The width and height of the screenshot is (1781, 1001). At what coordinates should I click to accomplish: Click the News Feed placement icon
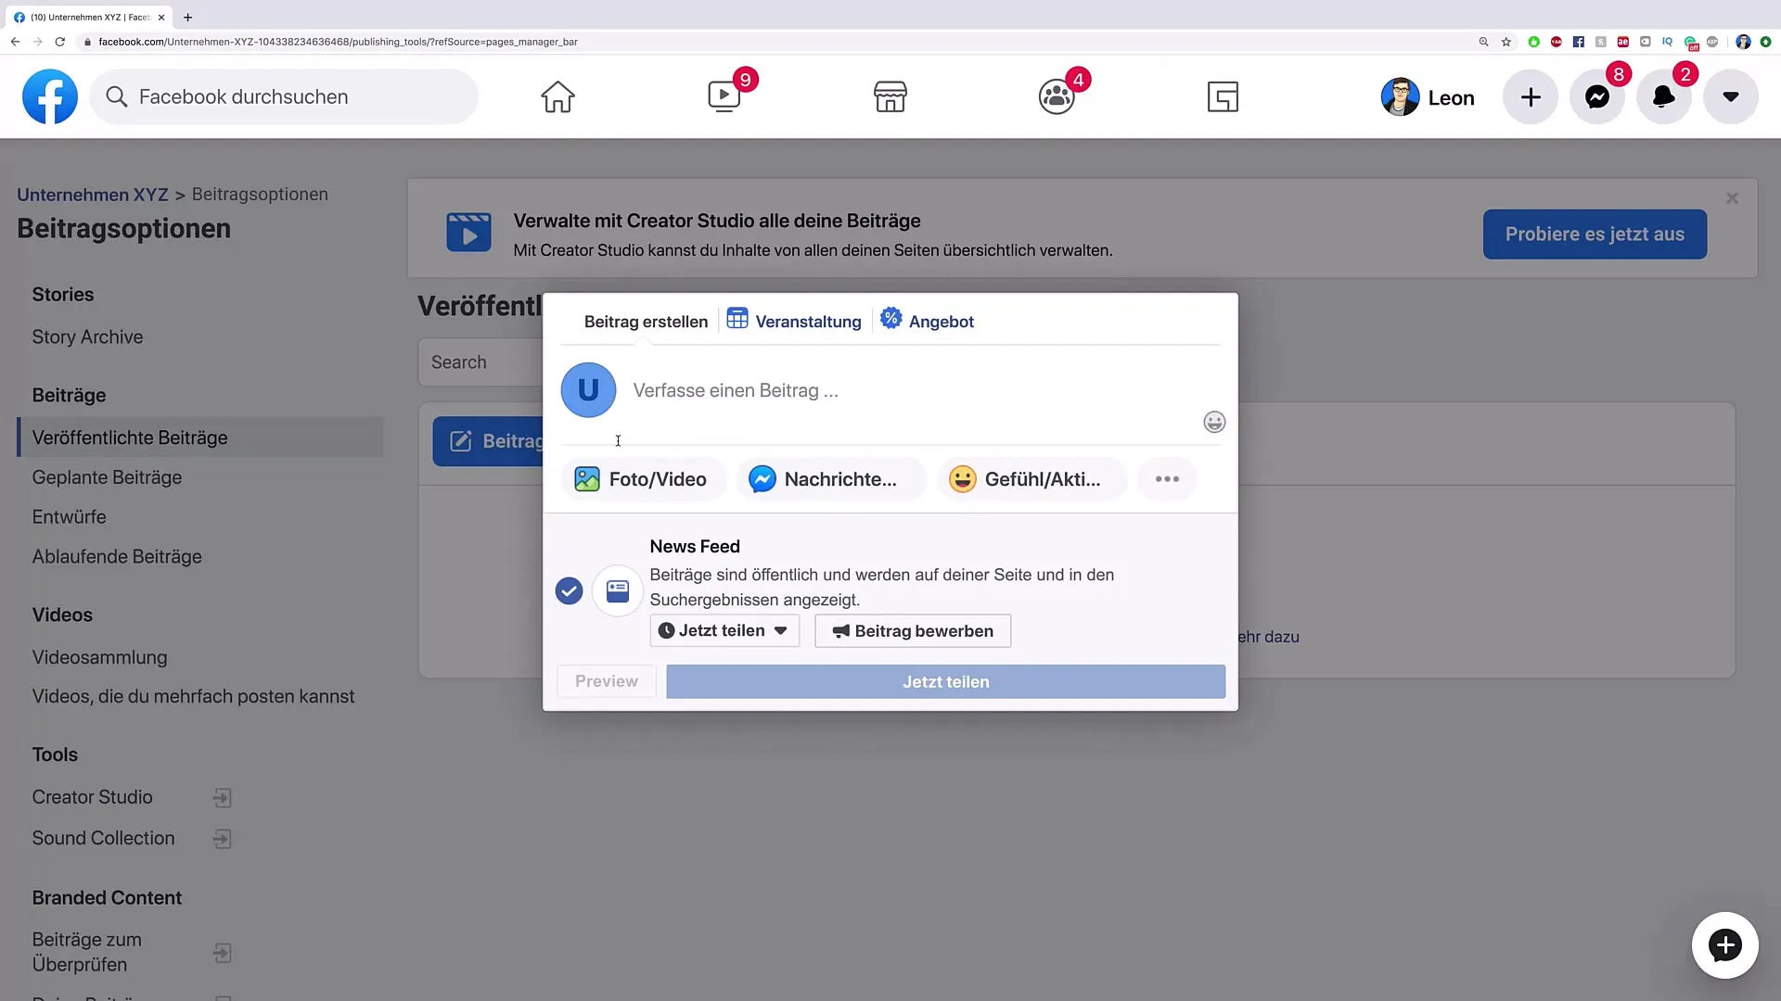[x=618, y=590]
